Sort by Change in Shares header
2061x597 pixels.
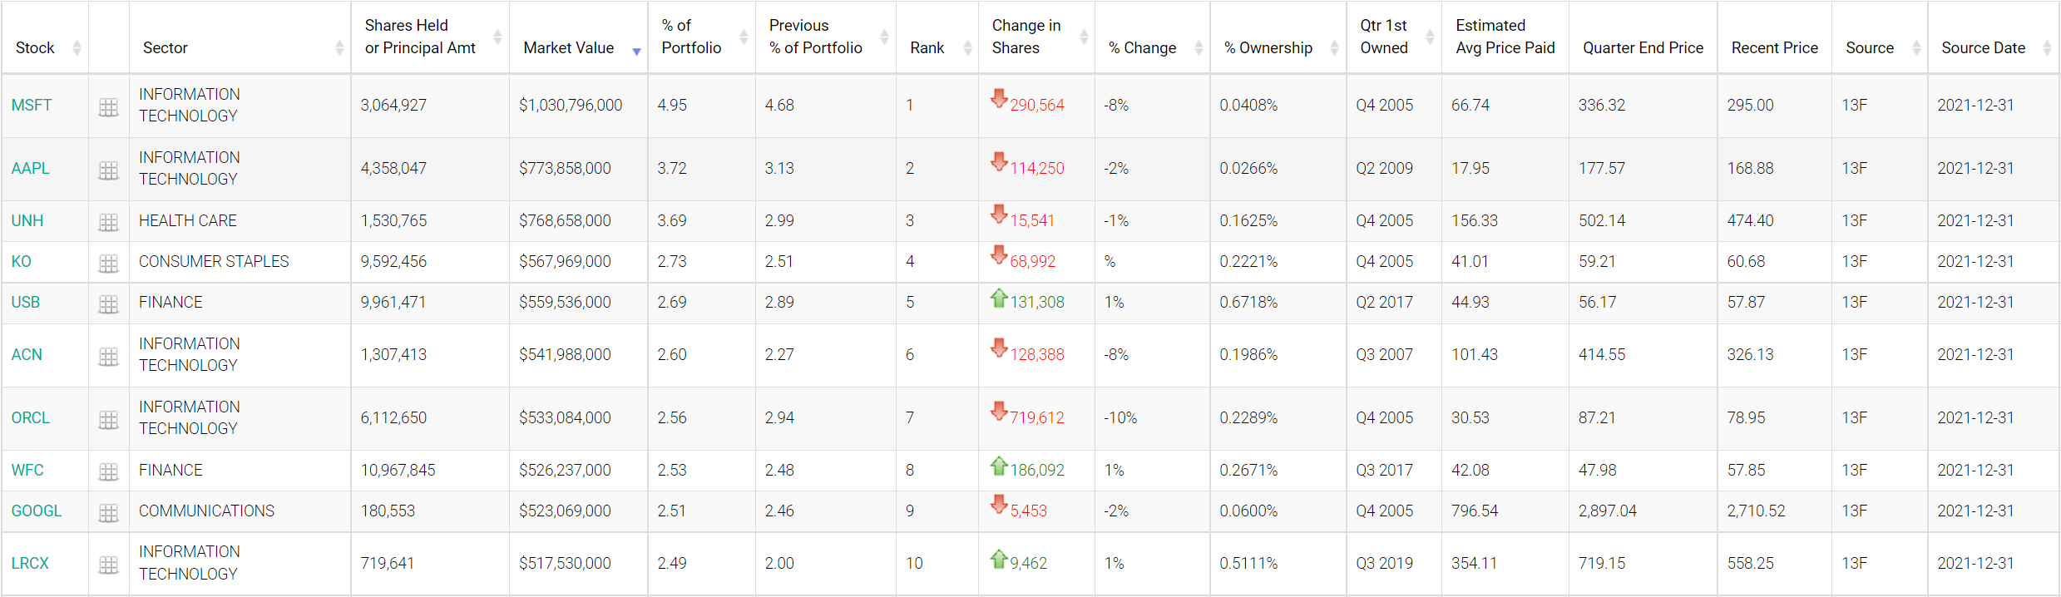1026,37
